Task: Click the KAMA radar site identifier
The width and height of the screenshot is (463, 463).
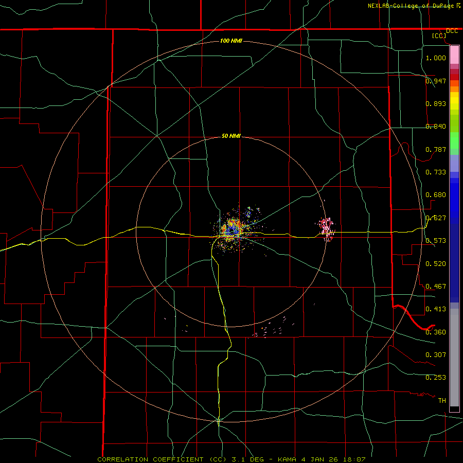Action: click(288, 459)
